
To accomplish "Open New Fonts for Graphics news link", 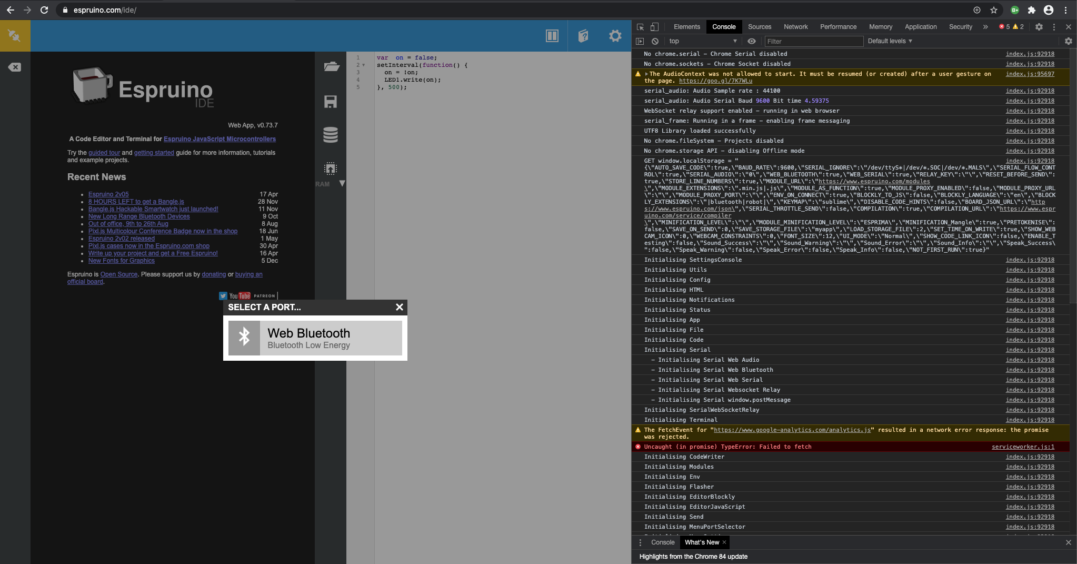I will click(122, 261).
